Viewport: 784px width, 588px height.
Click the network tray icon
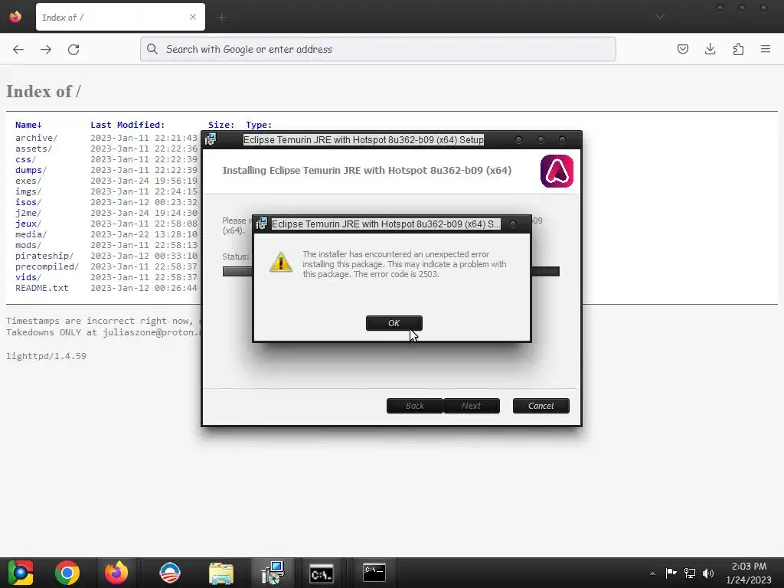pyautogui.click(x=690, y=573)
